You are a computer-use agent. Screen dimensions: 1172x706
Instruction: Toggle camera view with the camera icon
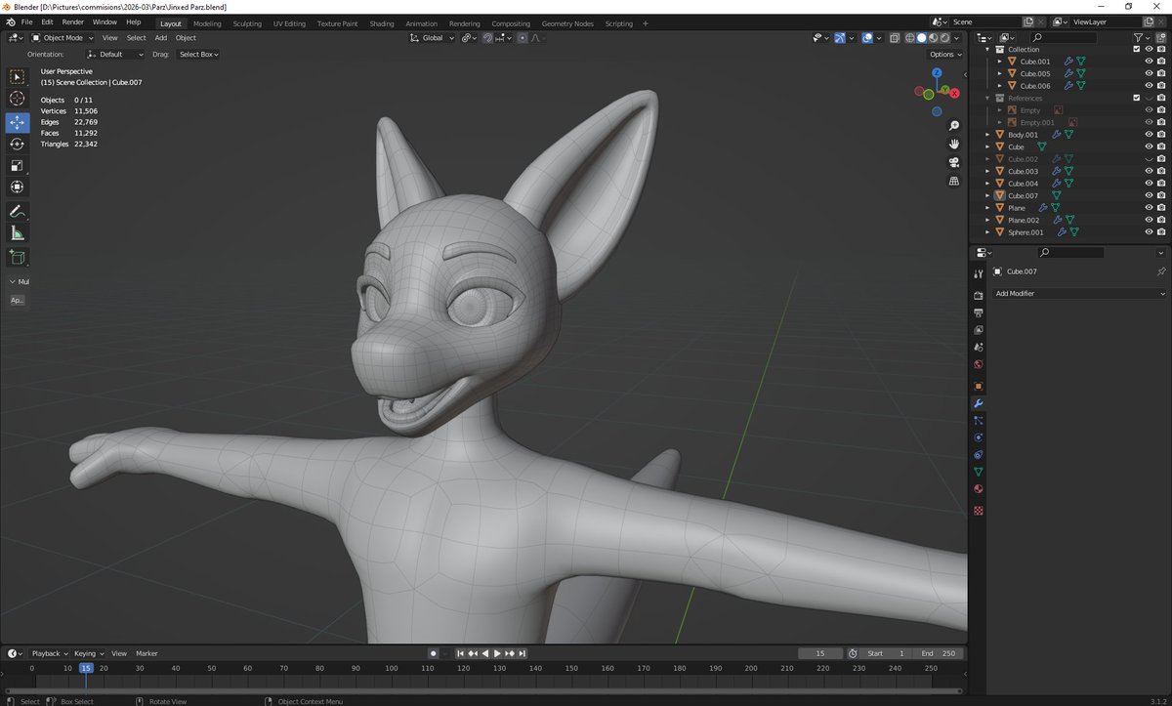(x=954, y=162)
